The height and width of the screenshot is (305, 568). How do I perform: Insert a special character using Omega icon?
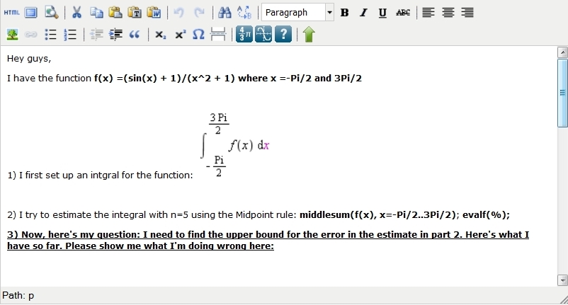tap(199, 34)
